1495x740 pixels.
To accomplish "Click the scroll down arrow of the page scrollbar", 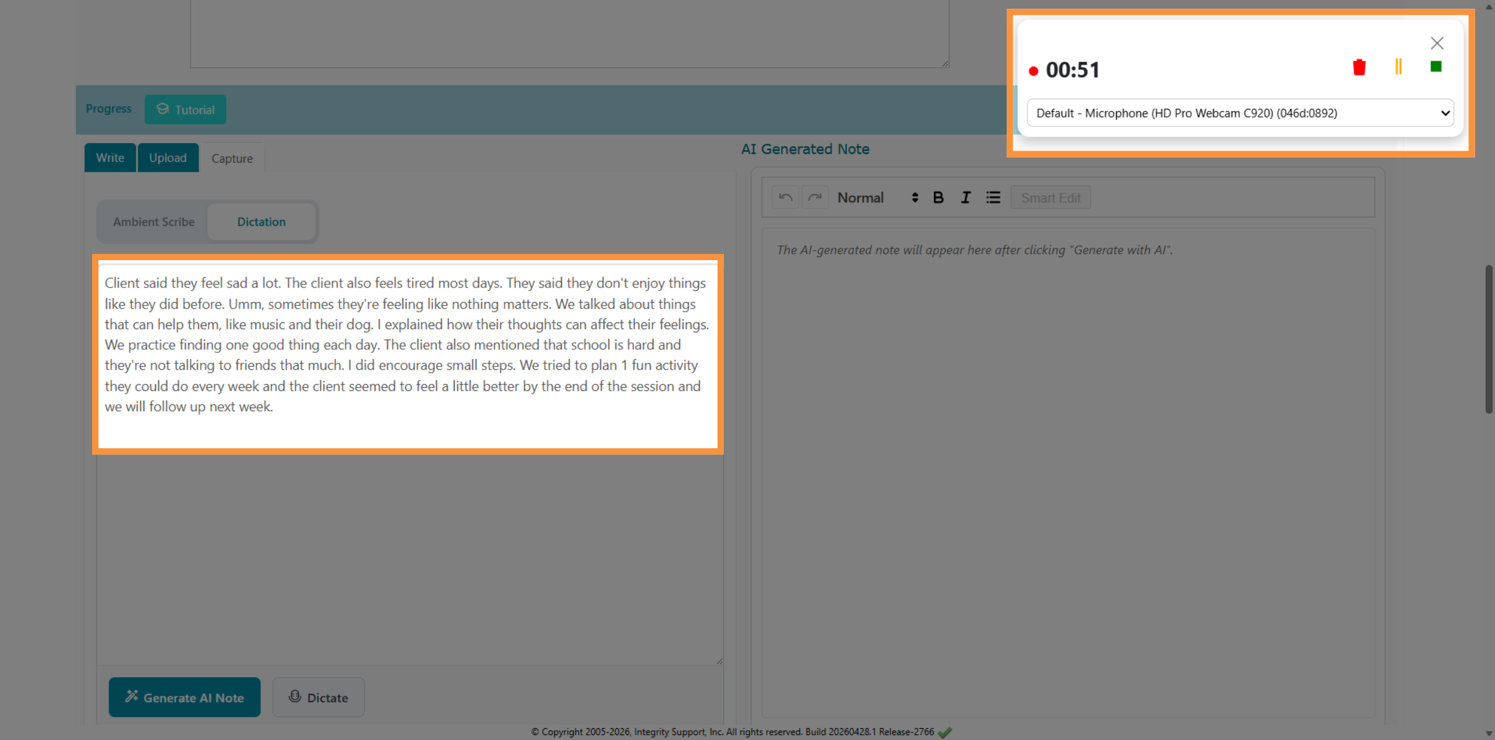I will click(1489, 734).
